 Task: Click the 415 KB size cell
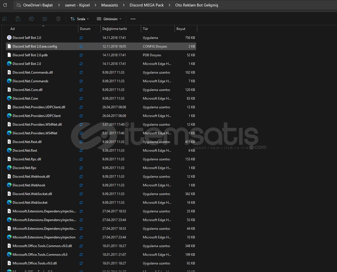click(x=190, y=142)
